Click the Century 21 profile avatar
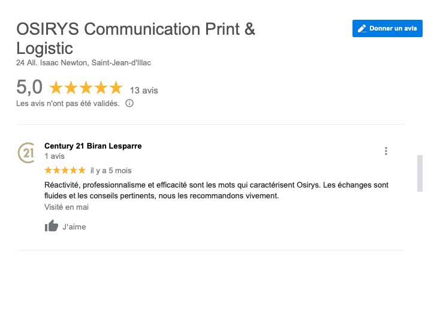 26,153
